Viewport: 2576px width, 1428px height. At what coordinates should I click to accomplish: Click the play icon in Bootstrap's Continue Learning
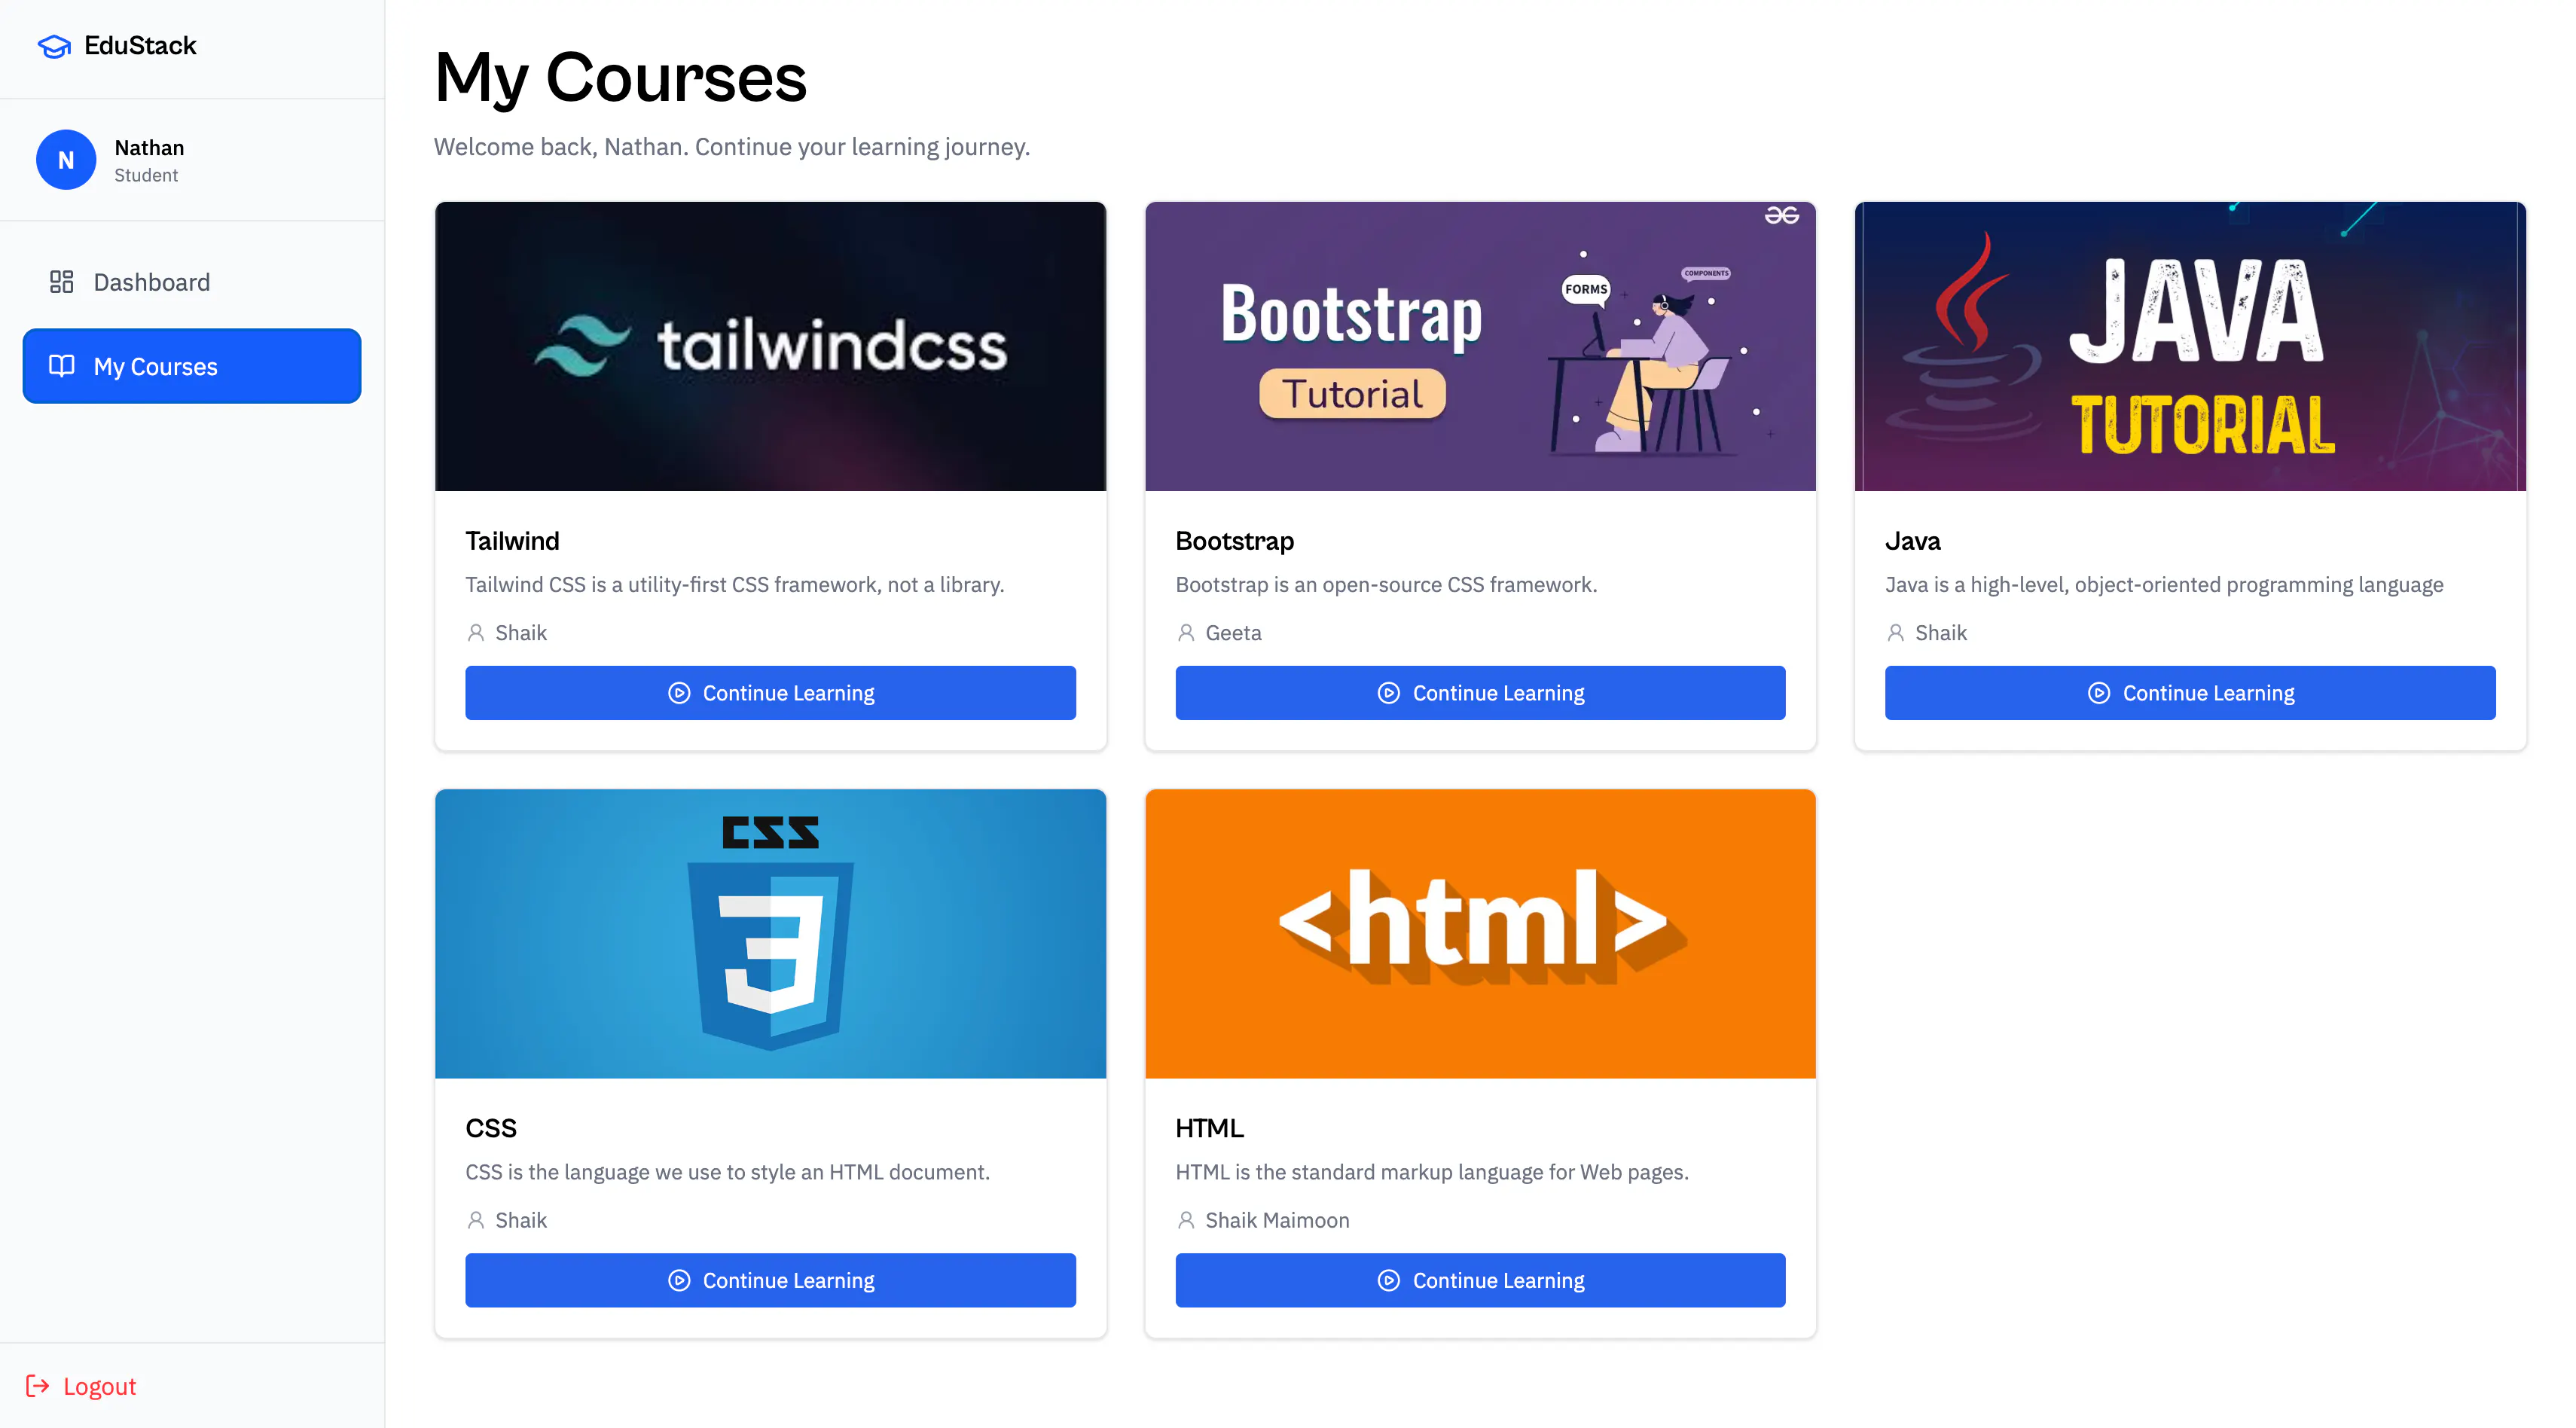click(1389, 693)
